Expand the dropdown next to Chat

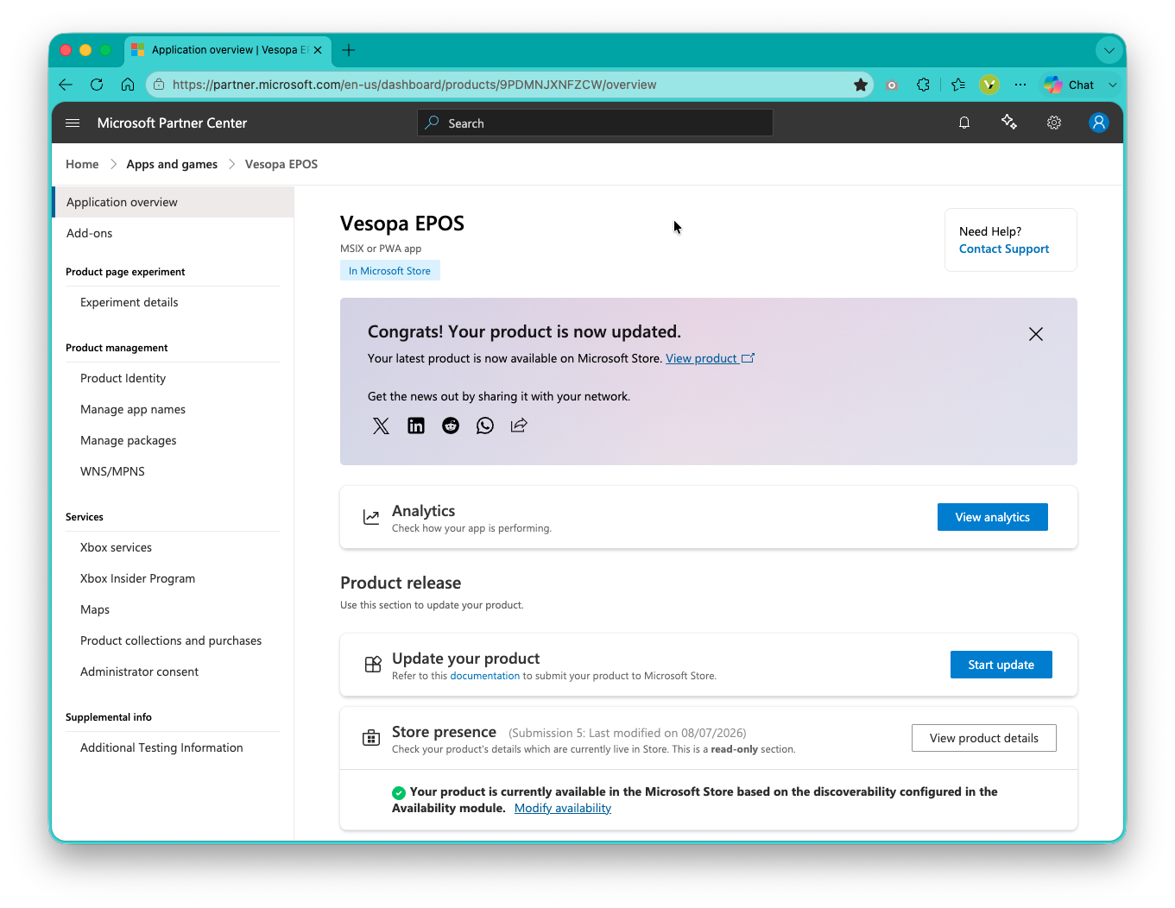[1113, 85]
